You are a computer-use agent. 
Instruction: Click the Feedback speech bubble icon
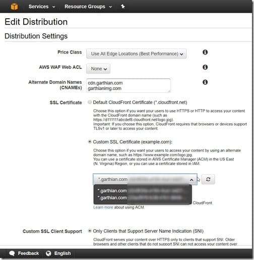pyautogui.click(x=12, y=253)
